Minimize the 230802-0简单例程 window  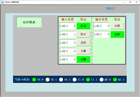pos(124,2)
